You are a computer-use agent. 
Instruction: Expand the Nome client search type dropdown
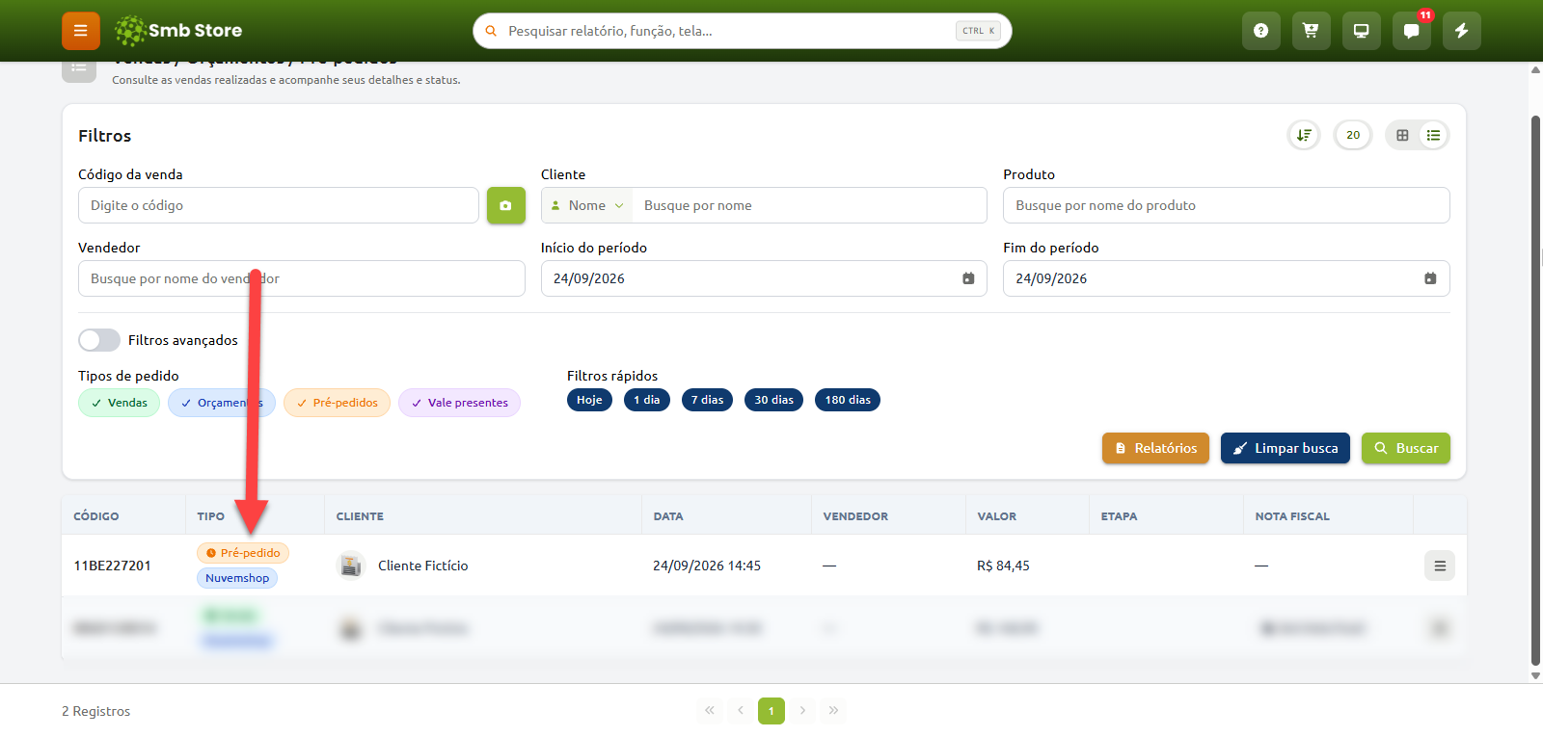[x=587, y=205]
